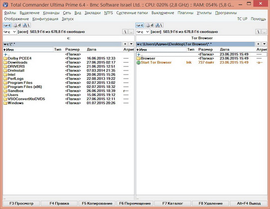Sort right panel by Размер column

click(205, 49)
